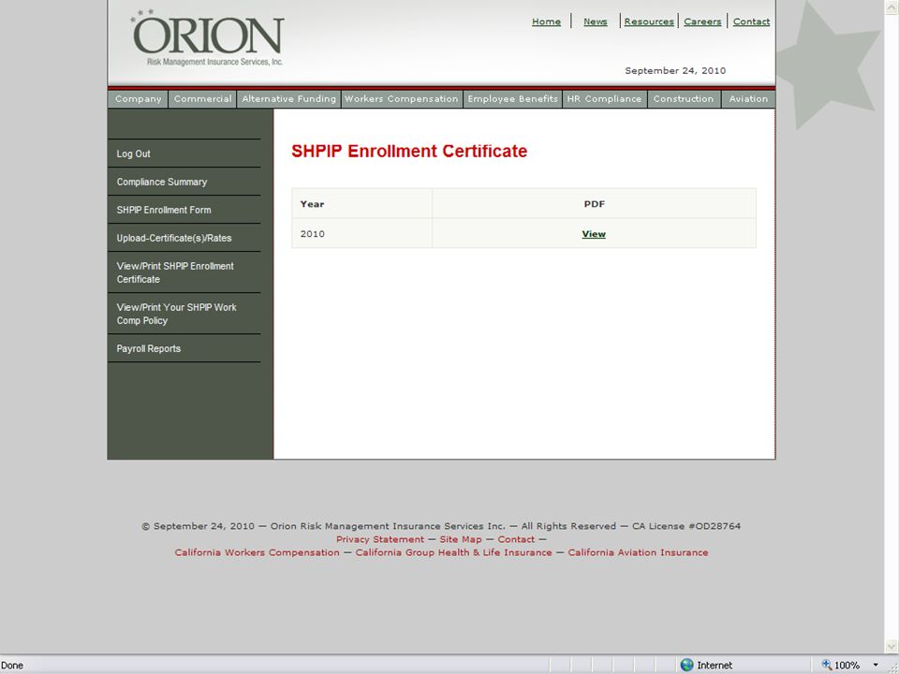Image resolution: width=899 pixels, height=674 pixels.
Task: Open California Aviation Insurance link
Action: click(x=638, y=552)
